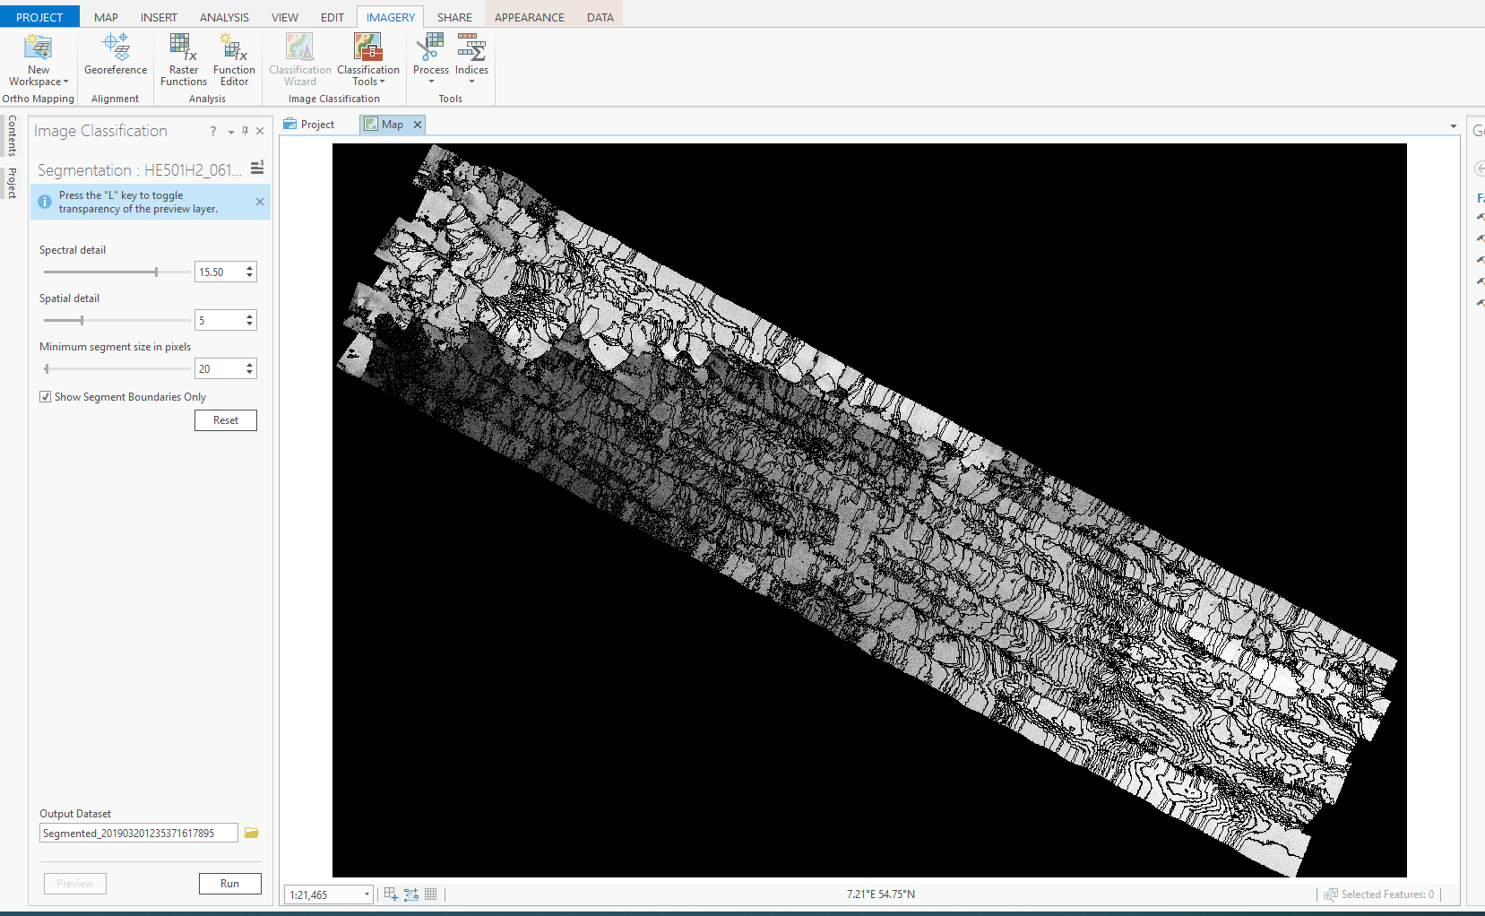Dismiss the transparency toggle tip message
Image resolution: width=1485 pixels, height=916 pixels.
point(260,202)
